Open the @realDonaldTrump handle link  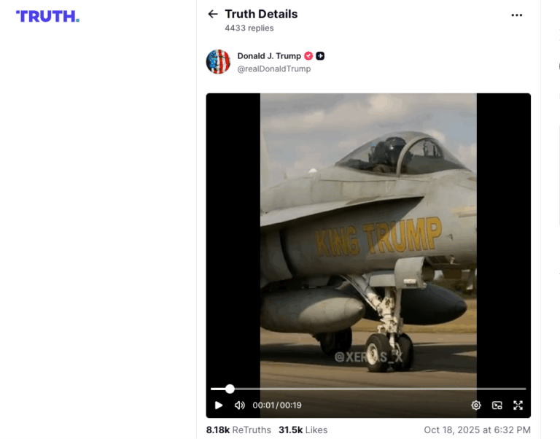[x=274, y=69]
